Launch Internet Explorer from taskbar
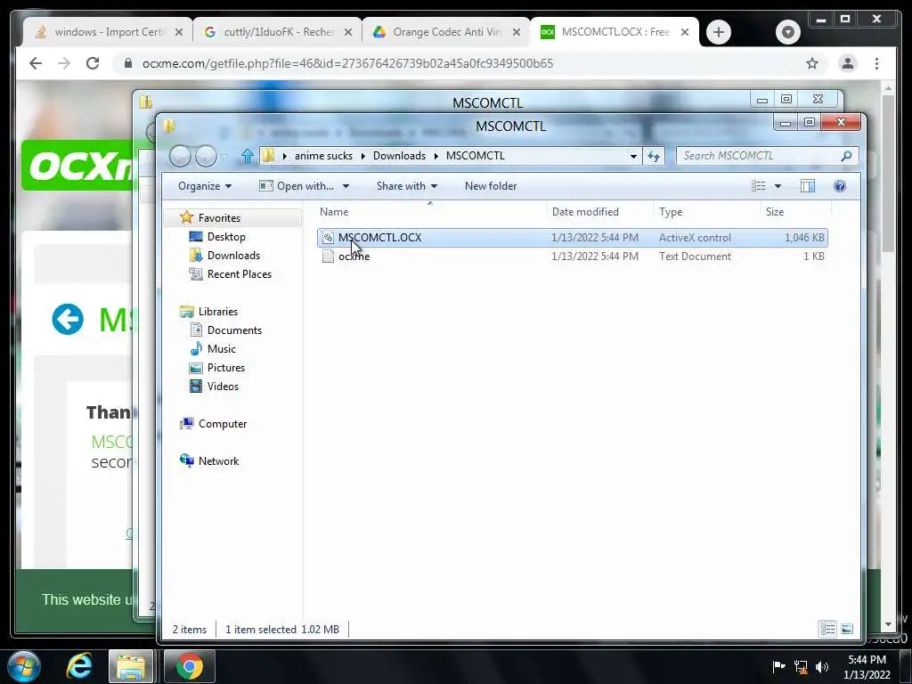Image resolution: width=912 pixels, height=684 pixels. pos(79,666)
